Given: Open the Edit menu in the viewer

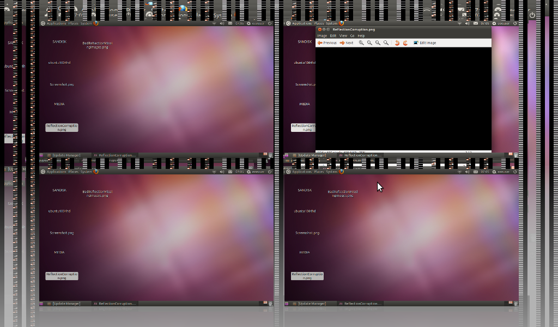Looking at the screenshot, I should click(x=333, y=36).
